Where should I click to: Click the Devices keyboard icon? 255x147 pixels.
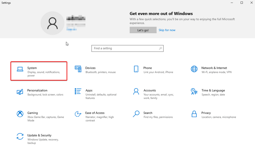tap(78, 69)
